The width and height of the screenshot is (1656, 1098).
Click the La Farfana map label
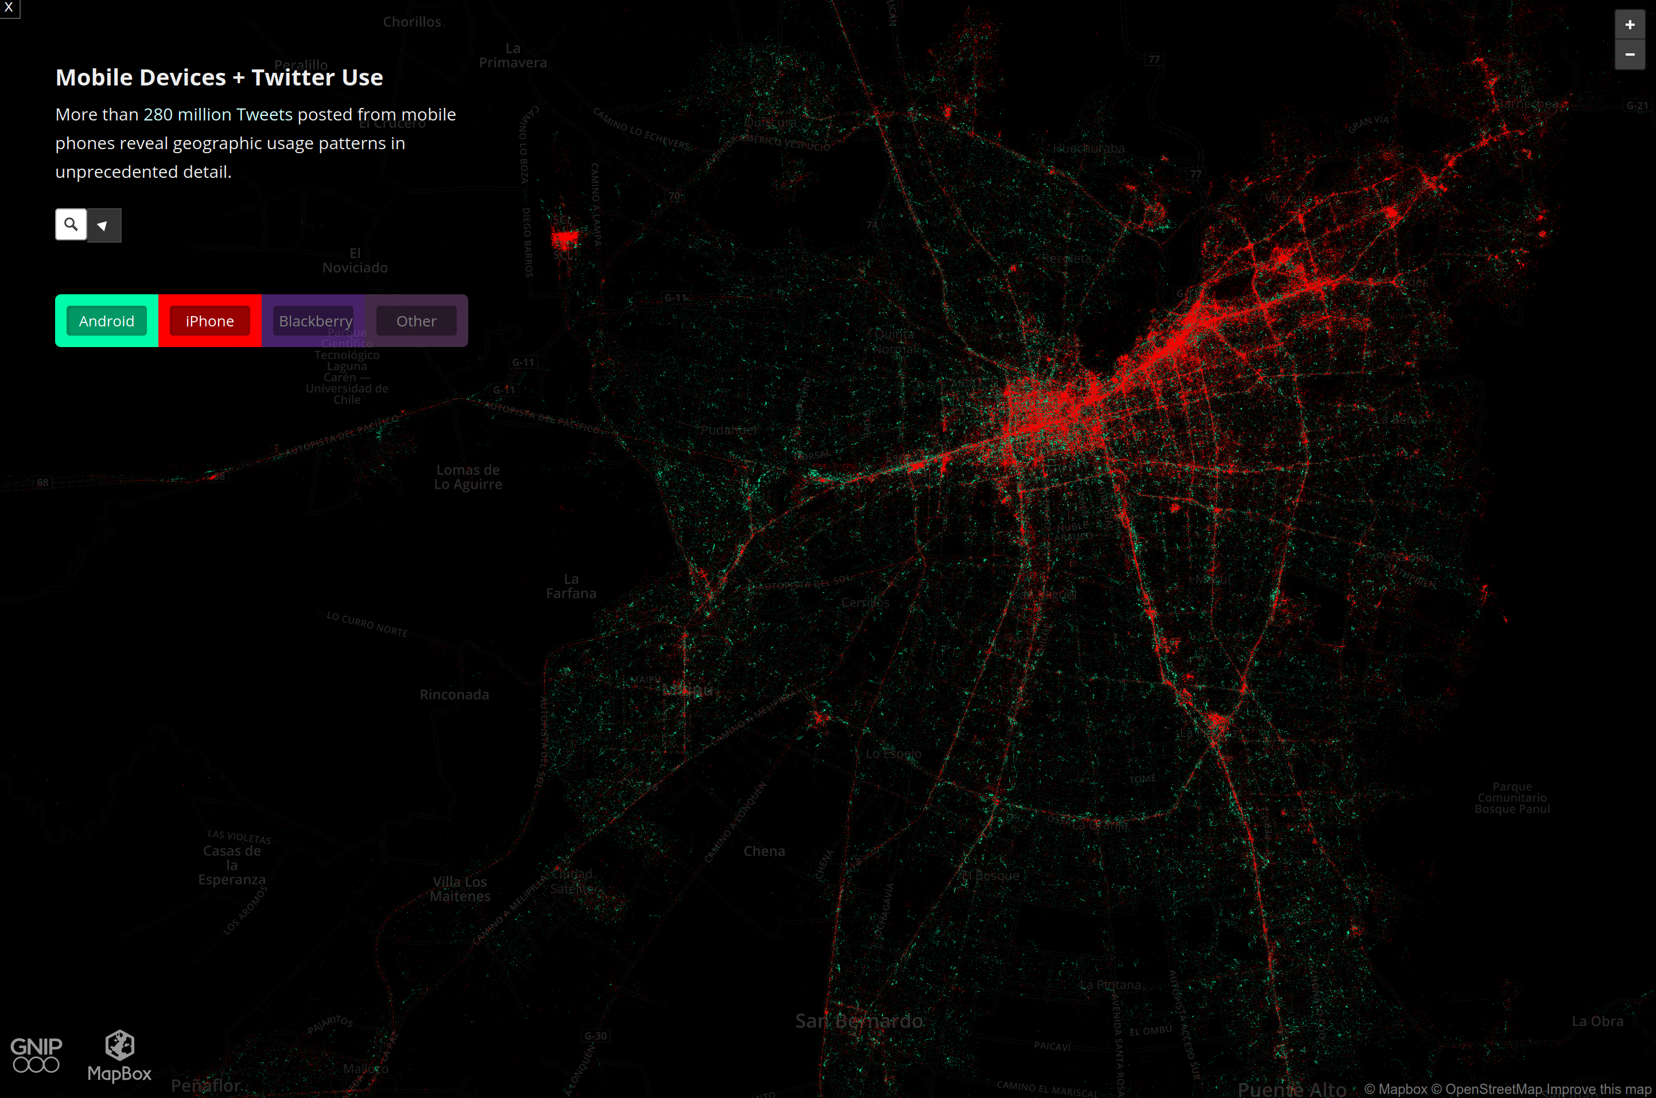[572, 585]
